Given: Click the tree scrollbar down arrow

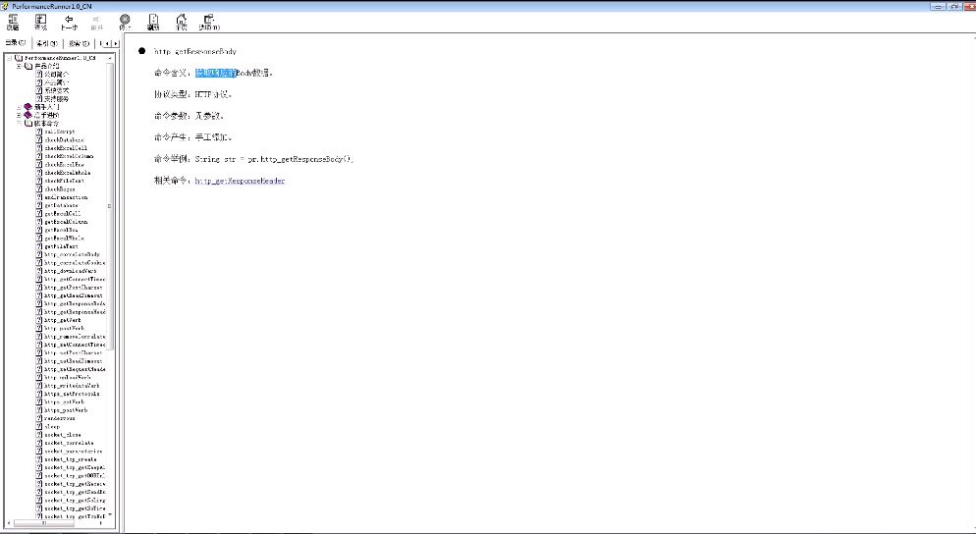Looking at the screenshot, I should coord(110,515).
